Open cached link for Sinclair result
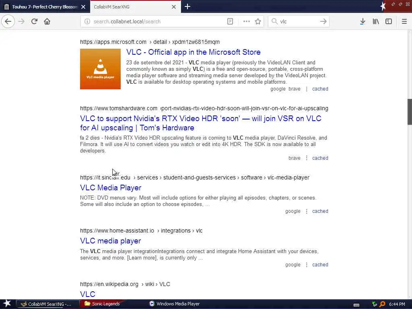 point(320,211)
